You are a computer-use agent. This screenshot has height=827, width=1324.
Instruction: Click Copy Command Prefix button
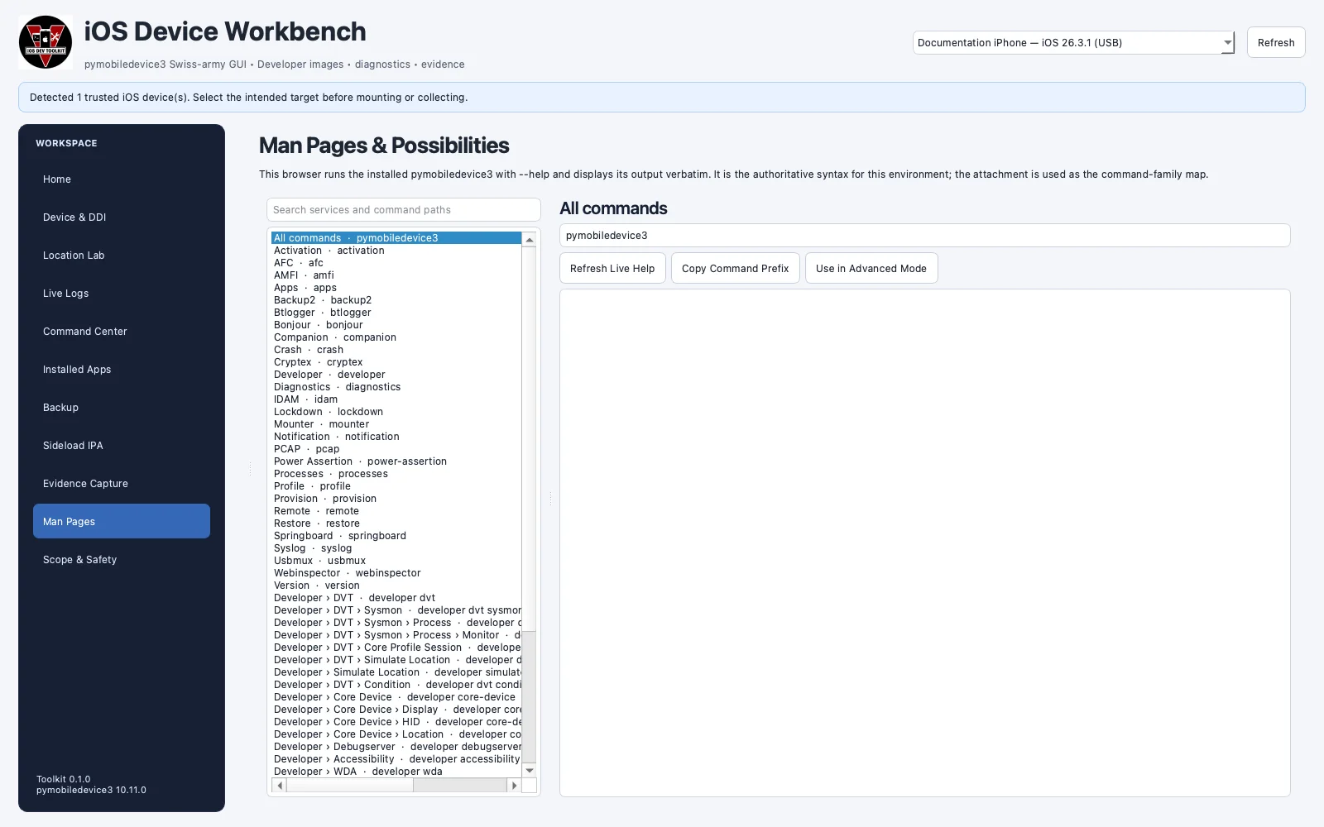735,269
